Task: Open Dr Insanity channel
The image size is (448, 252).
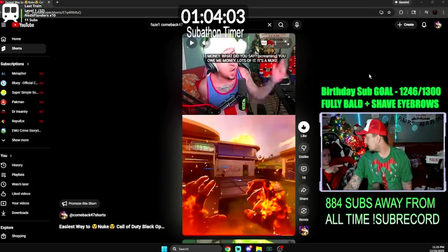Action: tap(23, 111)
